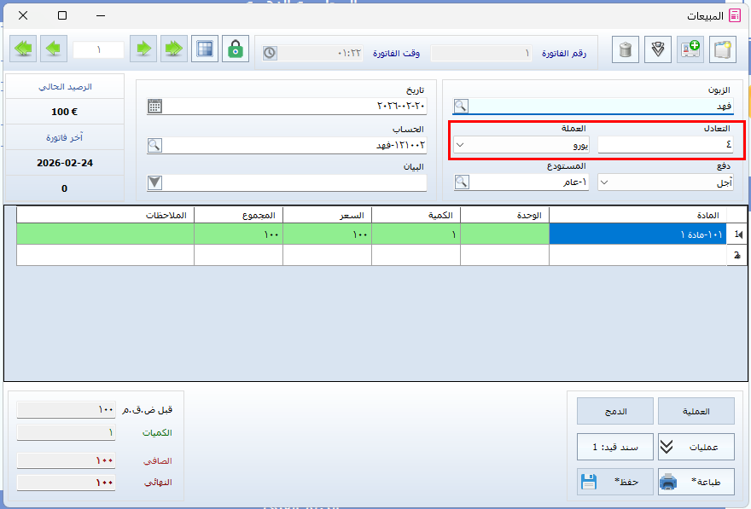751x509 pixels.
Task: Click the الدمج button
Action: [614, 411]
